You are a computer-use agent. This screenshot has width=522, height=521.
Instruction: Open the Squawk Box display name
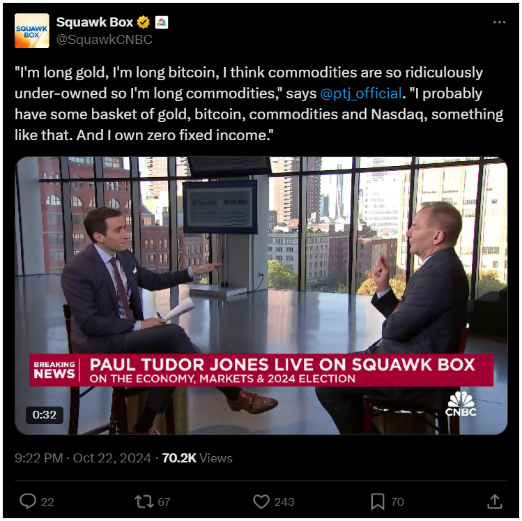tap(95, 22)
